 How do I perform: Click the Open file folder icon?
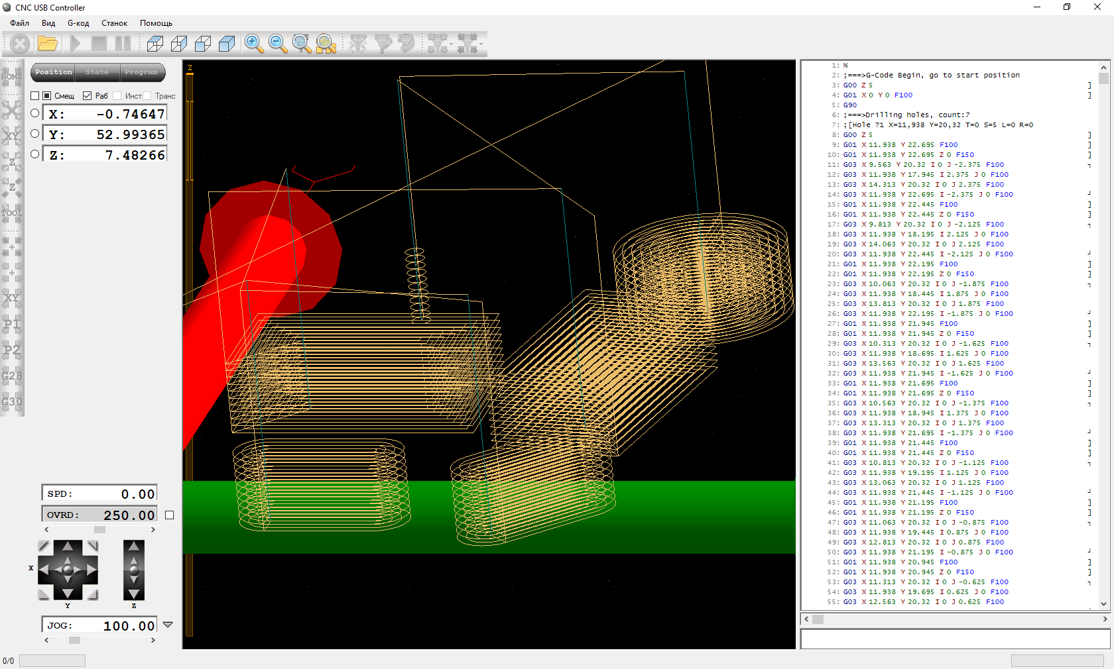pos(47,44)
